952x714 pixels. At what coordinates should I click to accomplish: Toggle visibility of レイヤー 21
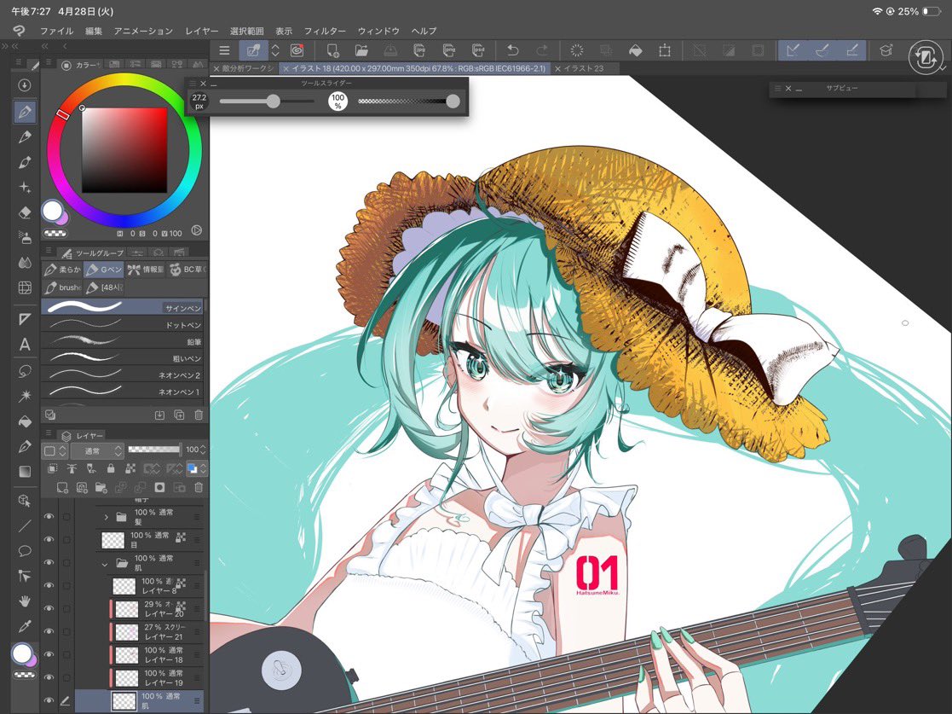coord(49,631)
